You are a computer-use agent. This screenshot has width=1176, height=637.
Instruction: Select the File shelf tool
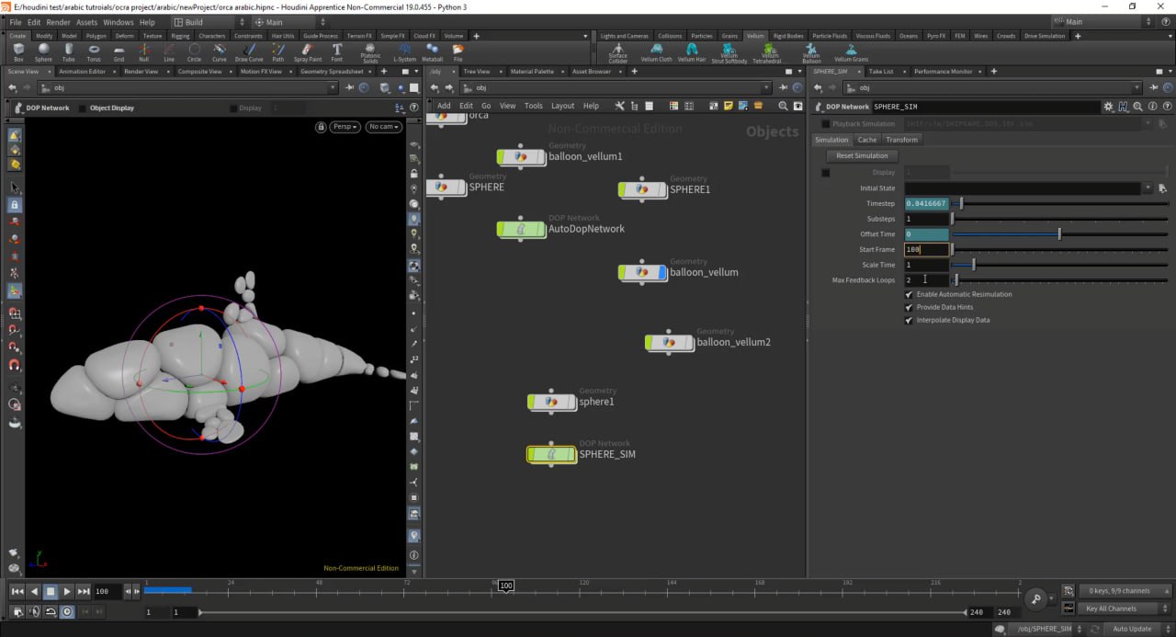click(458, 51)
